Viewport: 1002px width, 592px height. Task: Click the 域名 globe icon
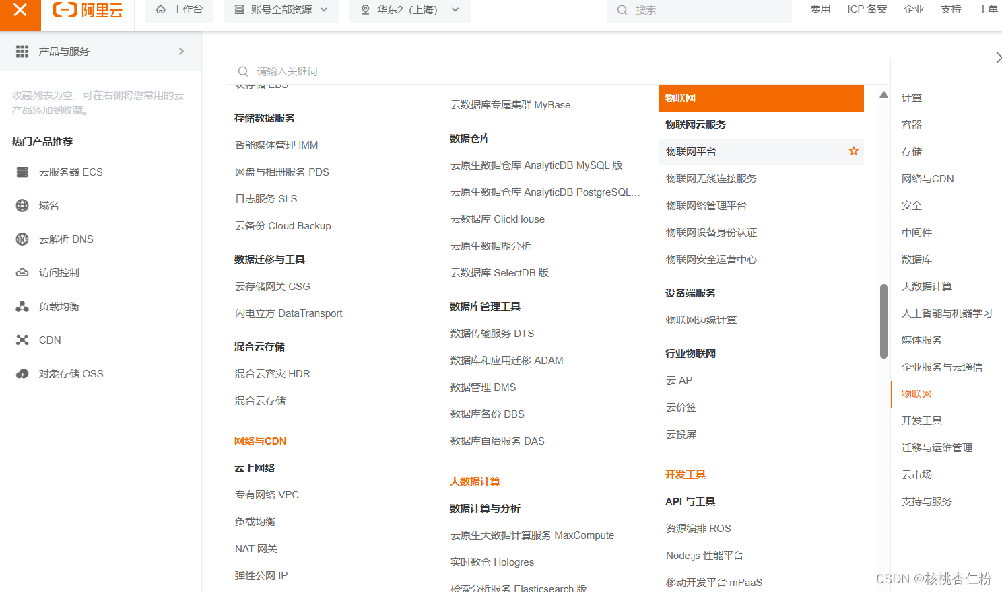click(22, 205)
